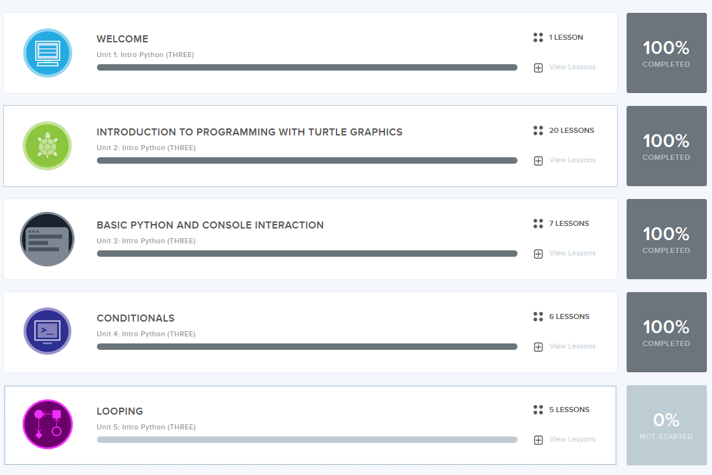Click the Welcome unit computer monitor icon

(x=48, y=53)
